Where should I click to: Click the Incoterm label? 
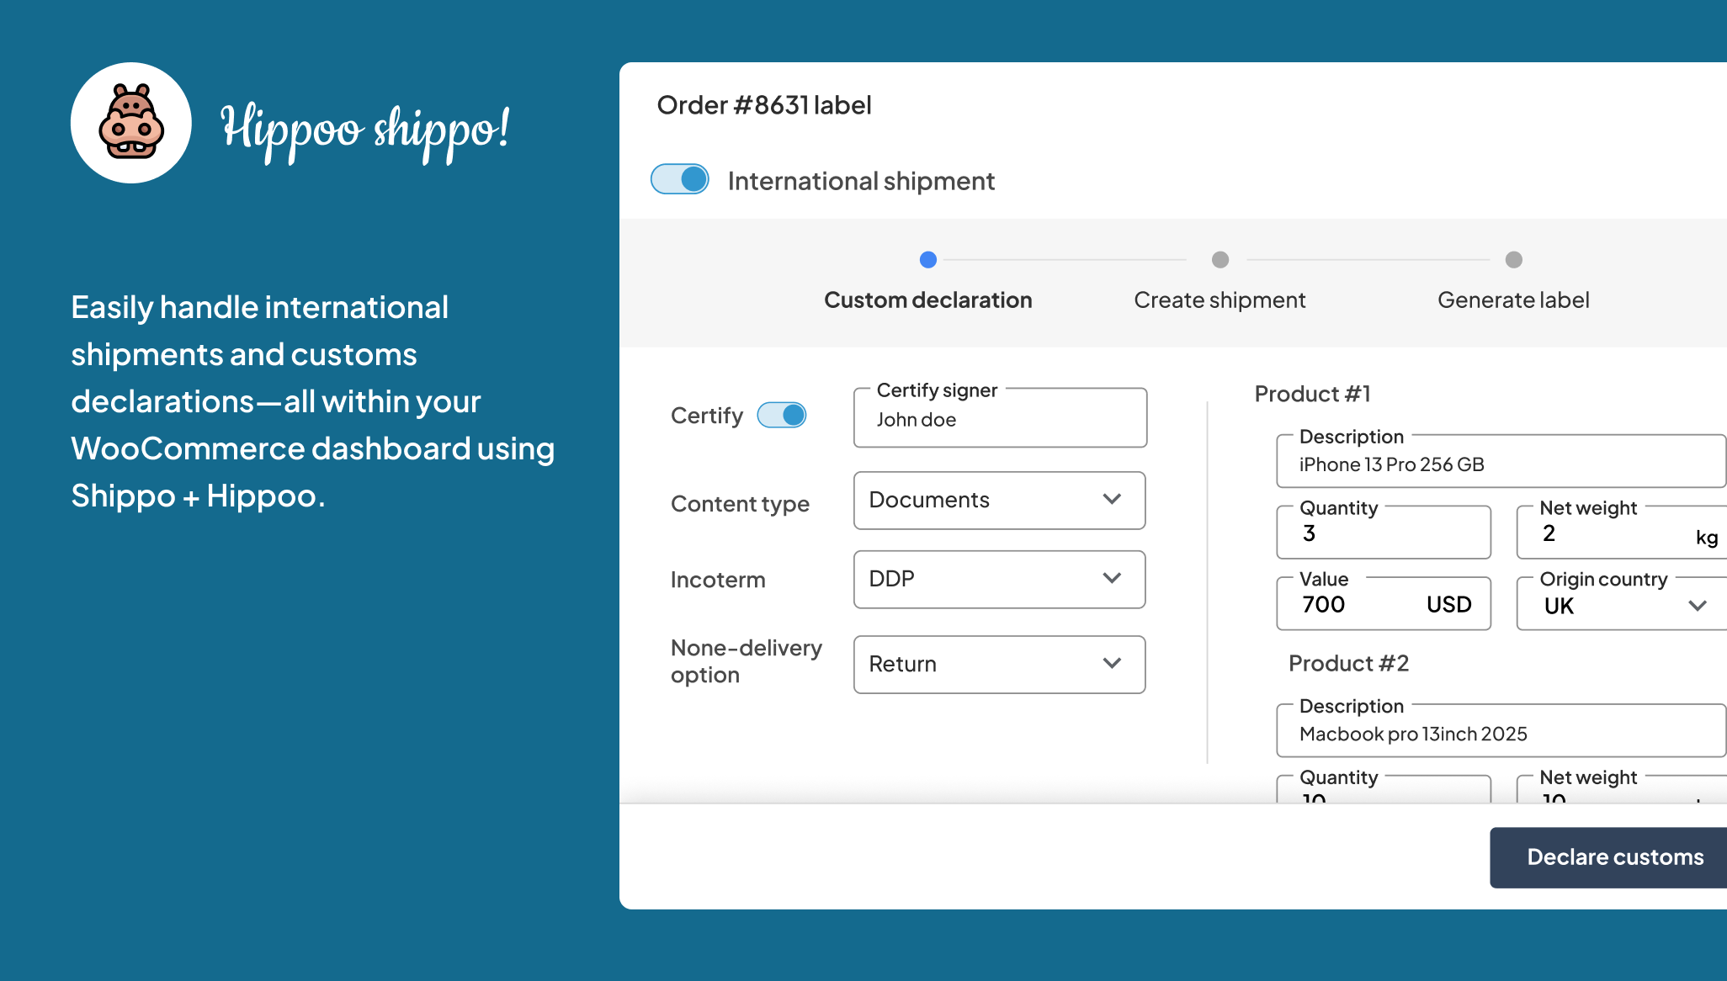click(x=718, y=580)
